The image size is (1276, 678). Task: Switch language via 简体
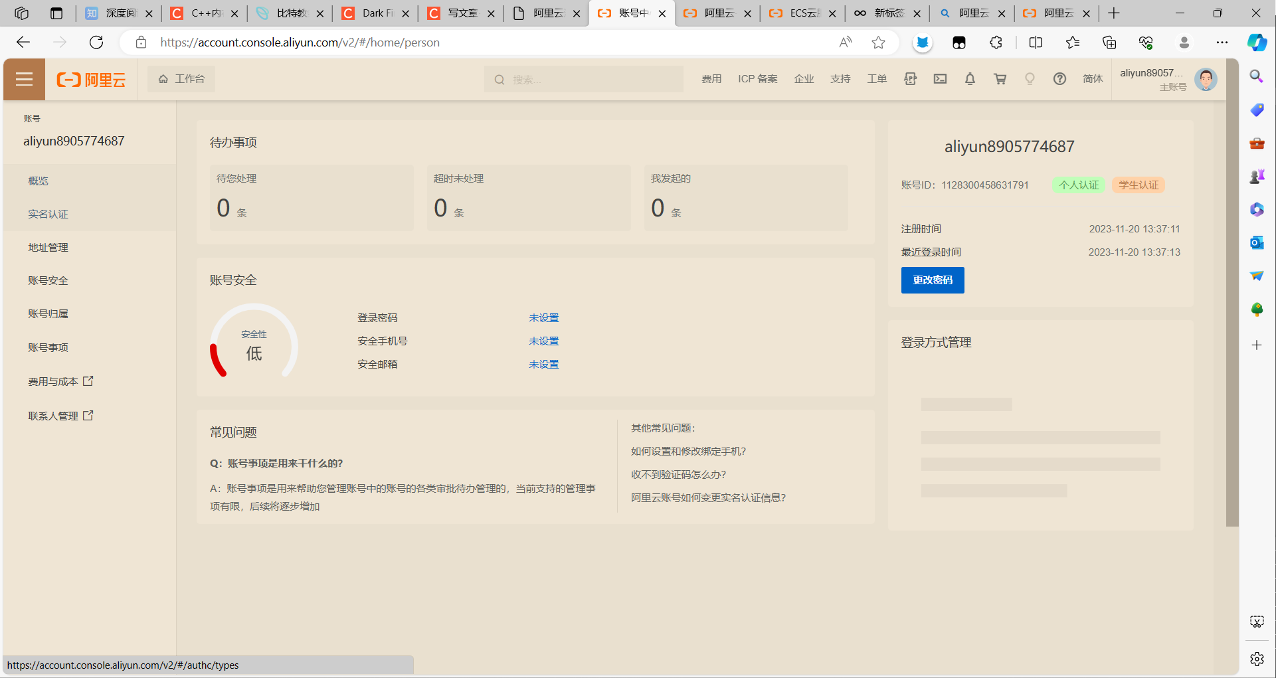pyautogui.click(x=1093, y=79)
